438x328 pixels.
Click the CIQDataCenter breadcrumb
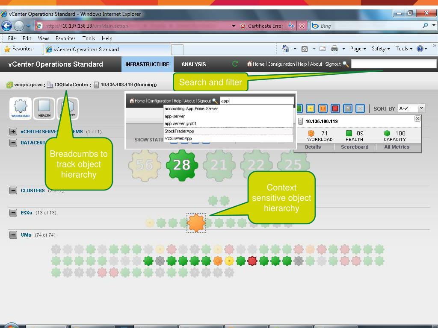pos(71,85)
